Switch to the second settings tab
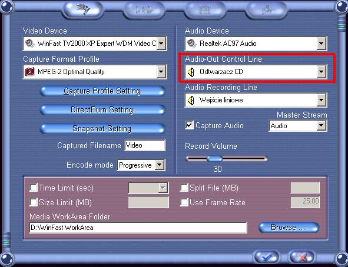 [x=144, y=9]
